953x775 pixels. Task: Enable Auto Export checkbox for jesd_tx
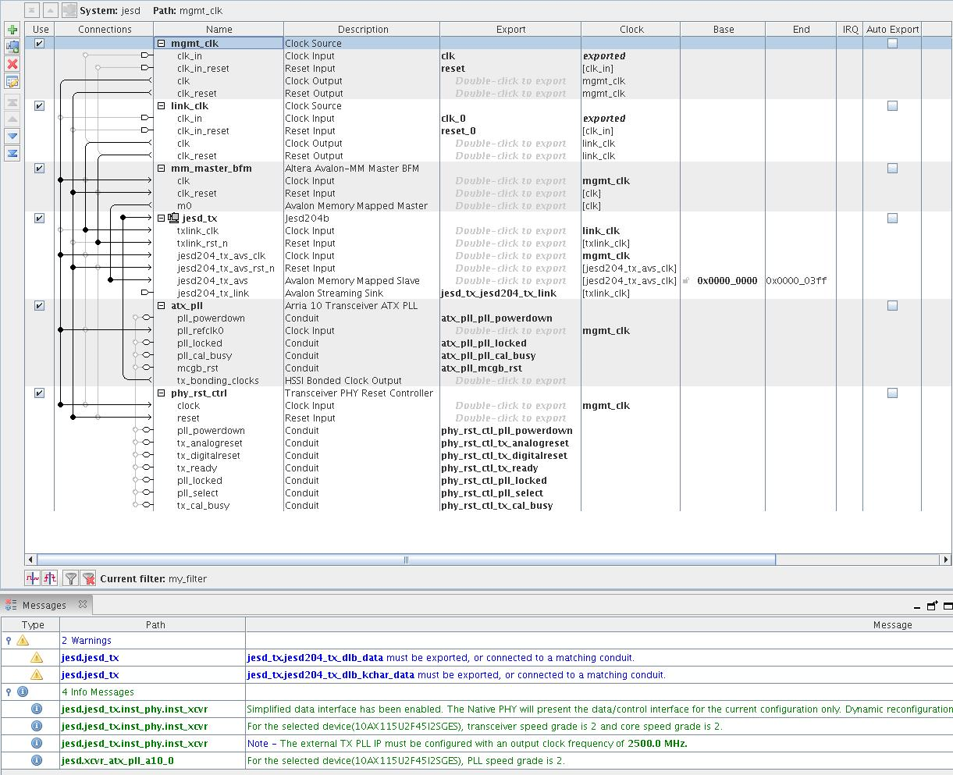892,219
